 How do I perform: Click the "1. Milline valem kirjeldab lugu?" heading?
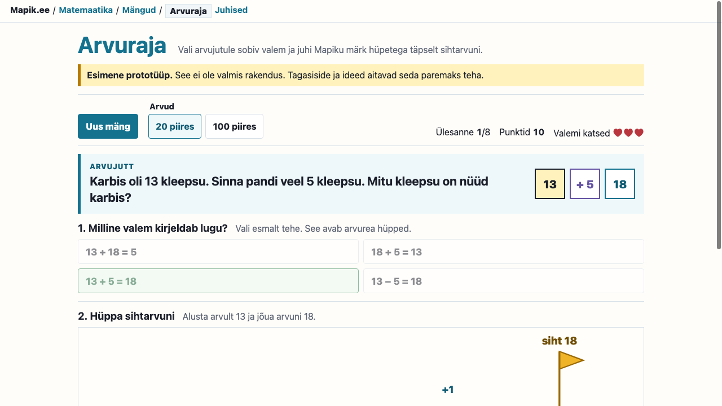(x=153, y=228)
